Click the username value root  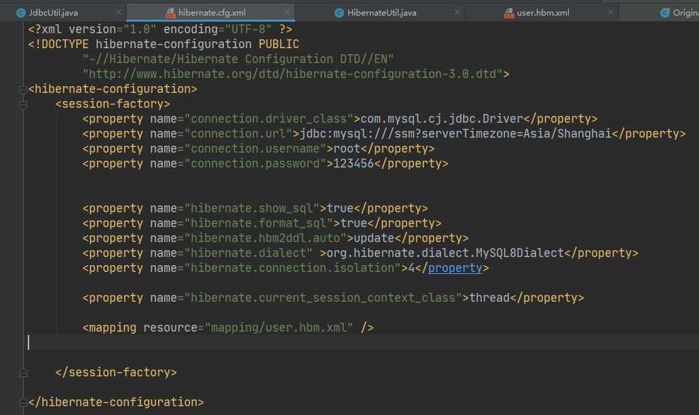(x=346, y=149)
